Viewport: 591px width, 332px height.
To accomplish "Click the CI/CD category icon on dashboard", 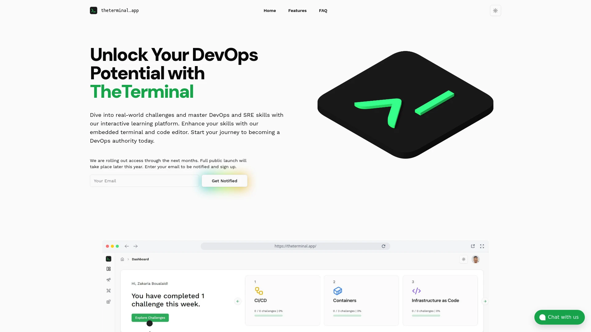I will coord(259,290).
